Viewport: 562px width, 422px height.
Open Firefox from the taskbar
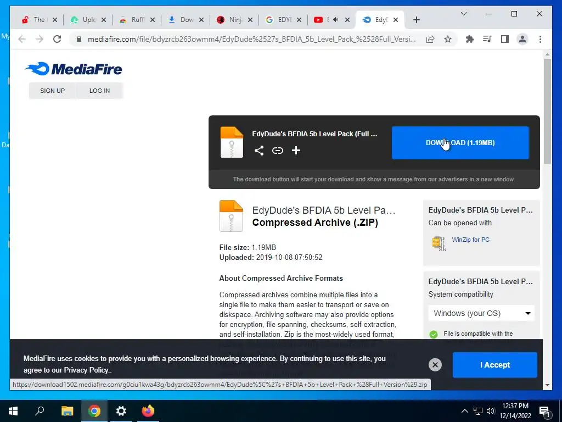(x=148, y=411)
